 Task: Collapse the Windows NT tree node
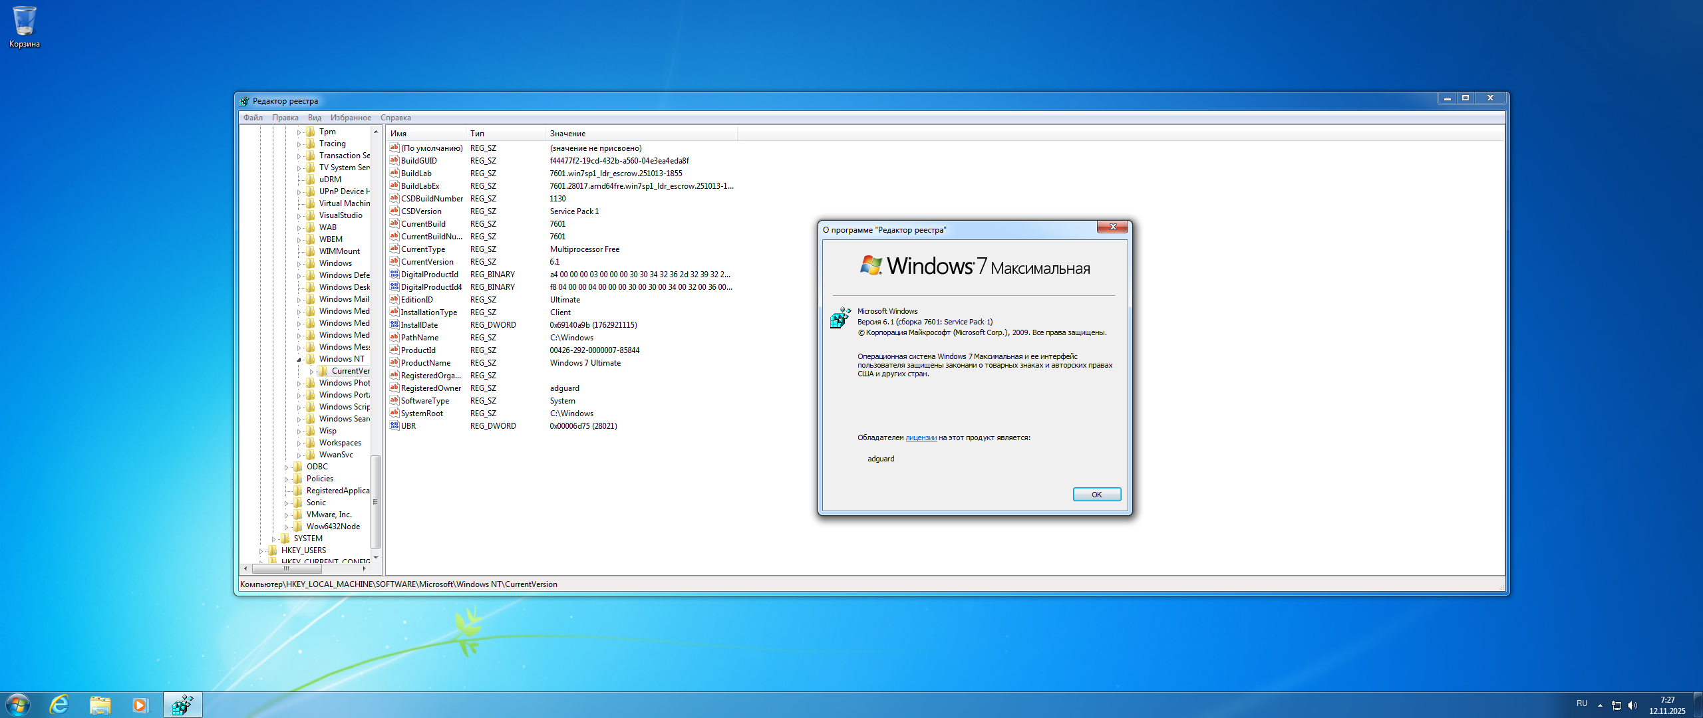coord(299,360)
